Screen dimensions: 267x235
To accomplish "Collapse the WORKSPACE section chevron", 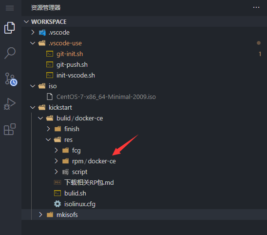I will coord(26,21).
